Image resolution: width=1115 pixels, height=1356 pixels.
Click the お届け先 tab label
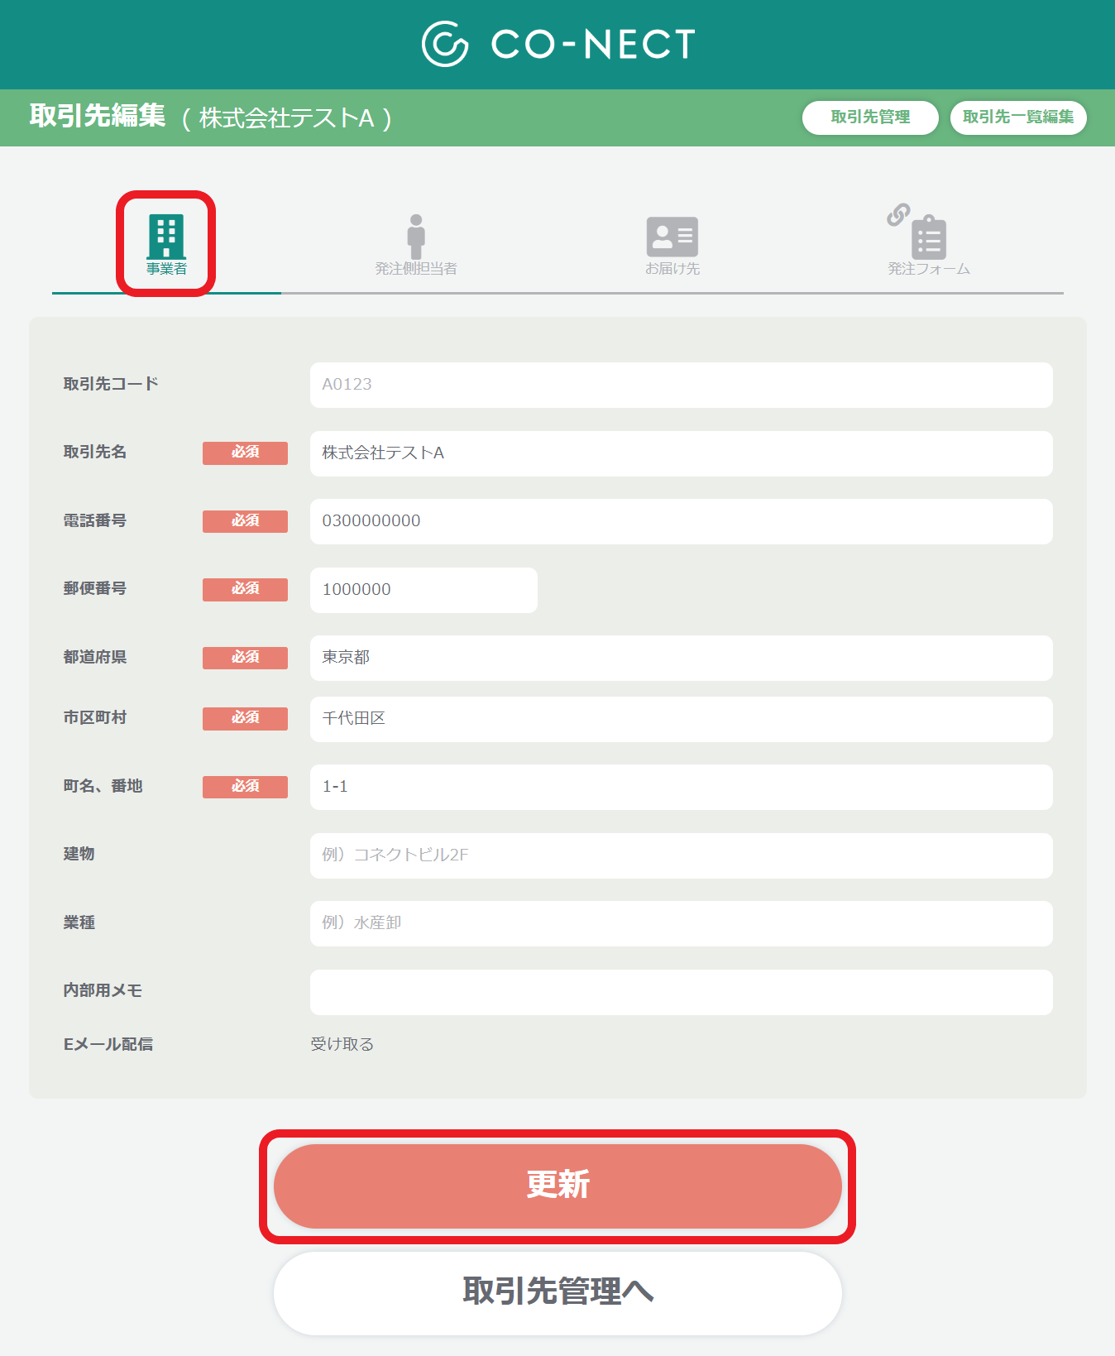pyautogui.click(x=672, y=269)
